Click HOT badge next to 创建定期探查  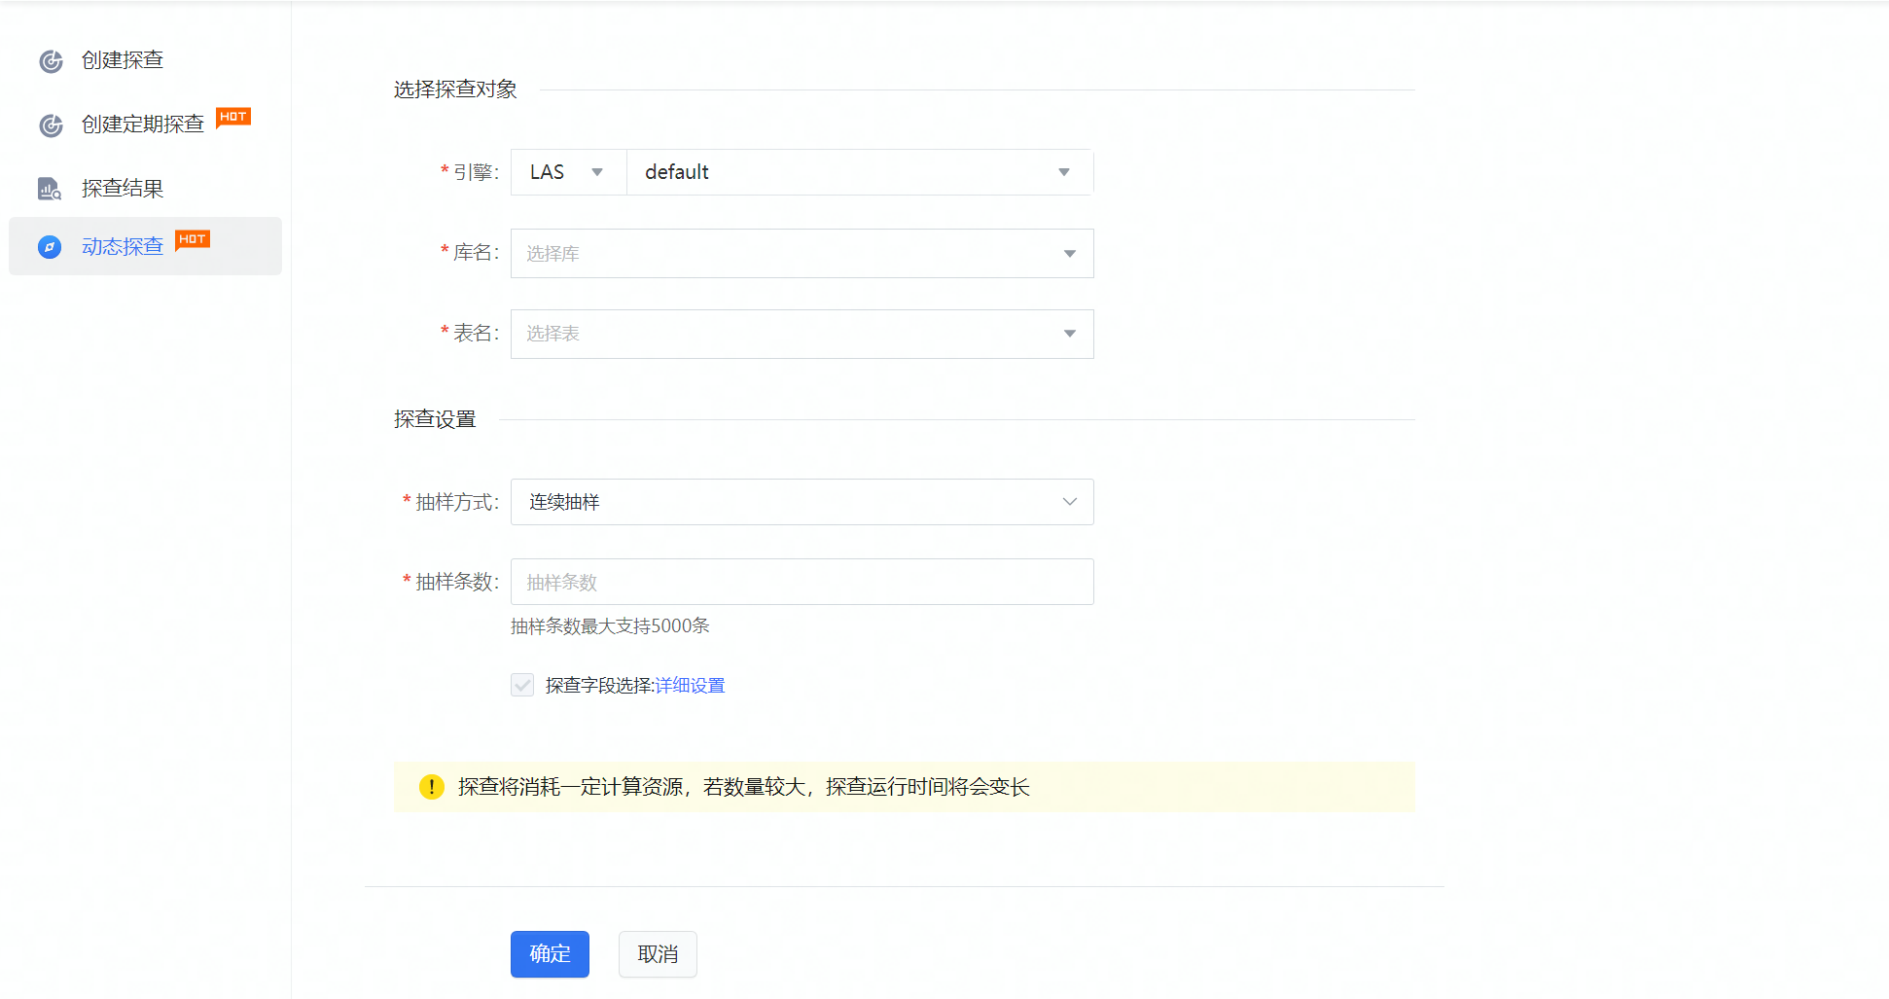tap(233, 117)
